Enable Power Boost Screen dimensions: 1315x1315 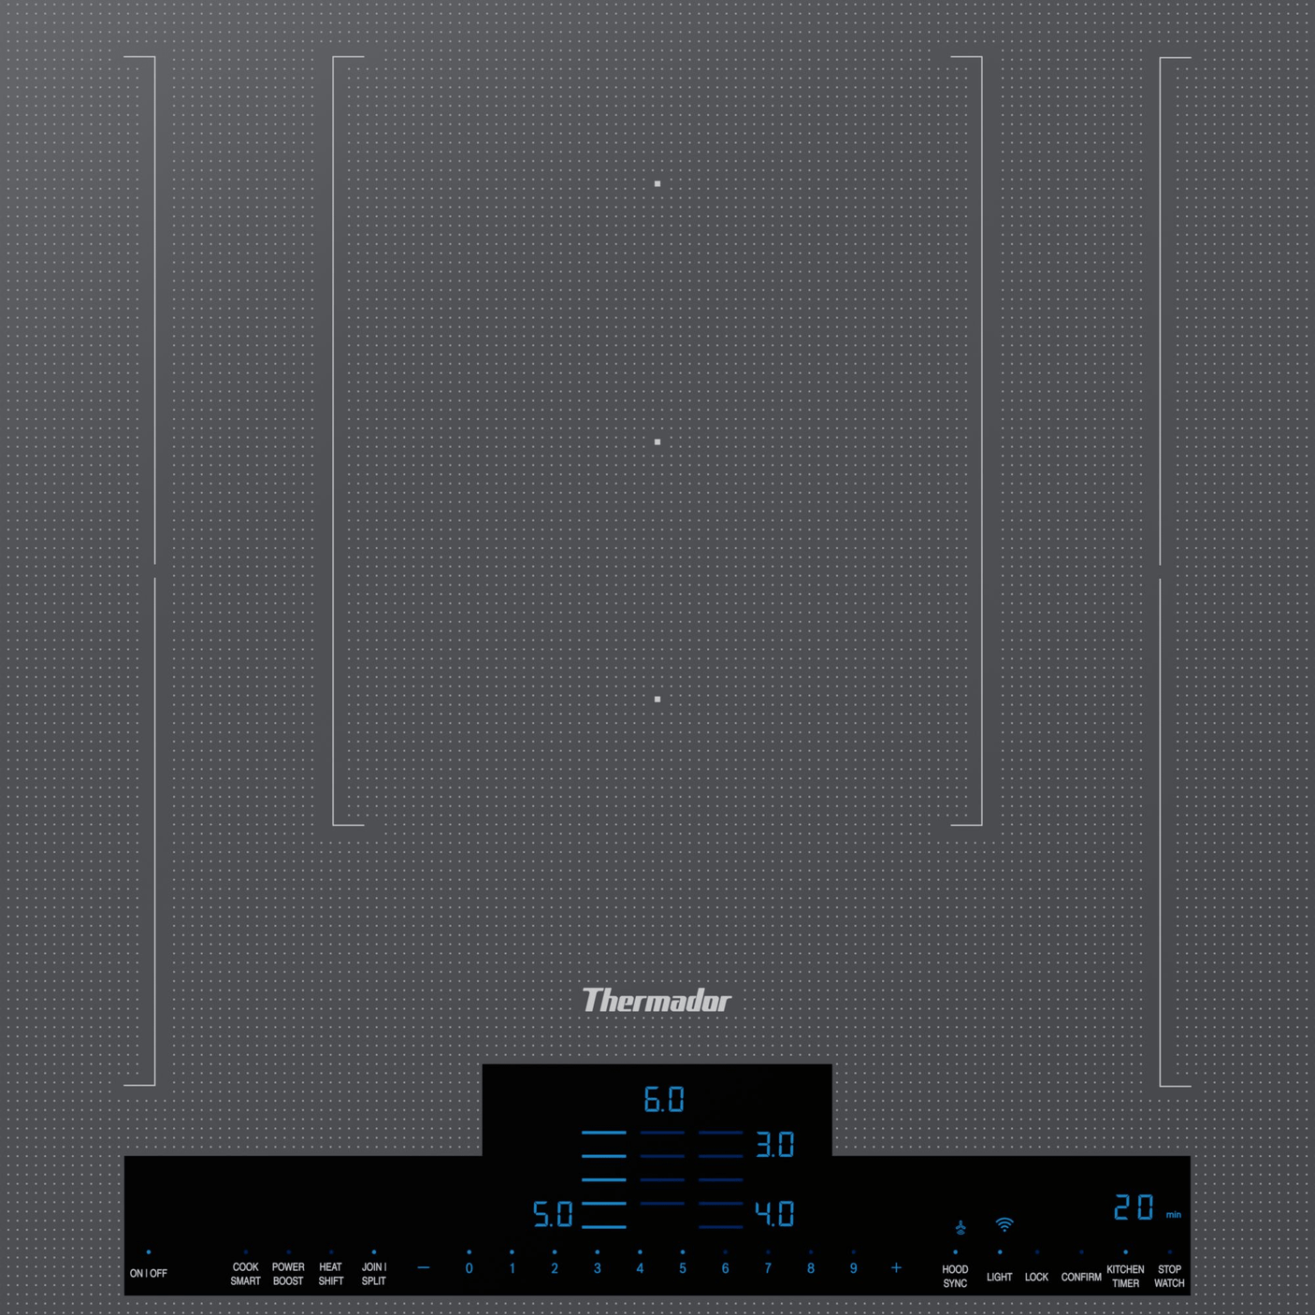(x=288, y=1274)
